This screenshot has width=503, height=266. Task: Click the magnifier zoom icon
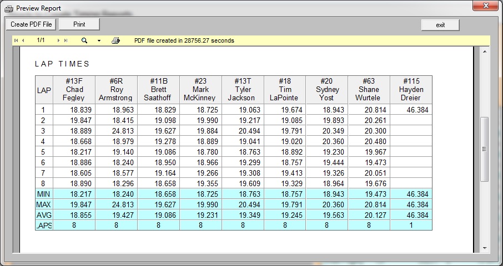point(84,40)
